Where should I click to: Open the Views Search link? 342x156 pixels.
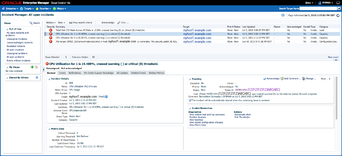click(35, 23)
